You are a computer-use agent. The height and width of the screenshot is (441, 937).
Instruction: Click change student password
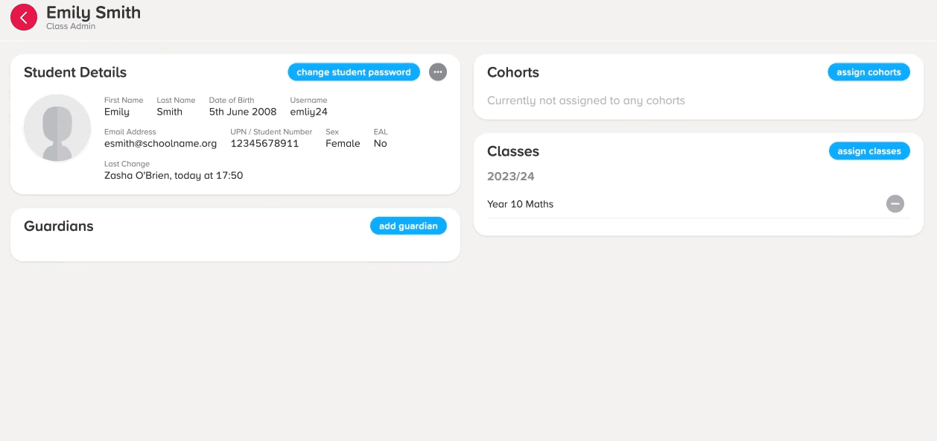tap(354, 72)
